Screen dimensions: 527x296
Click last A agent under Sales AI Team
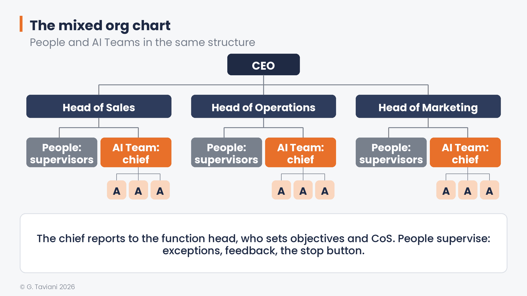point(160,190)
